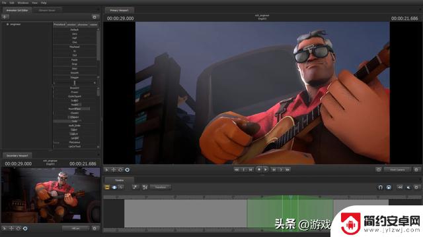Switch to the Clip Editor mode
The width and height of the screenshot is (423, 237).
coord(107,187)
